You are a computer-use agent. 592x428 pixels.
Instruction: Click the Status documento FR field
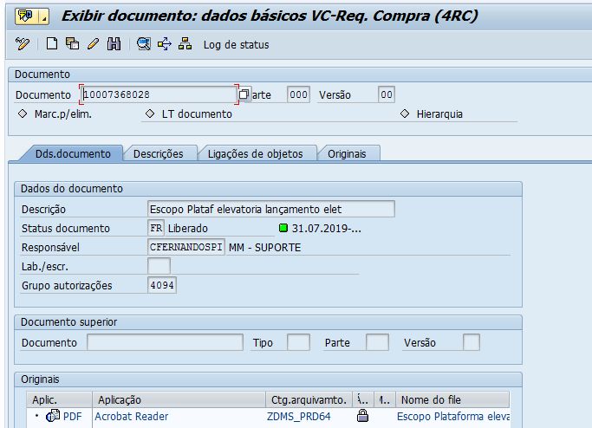(x=156, y=228)
